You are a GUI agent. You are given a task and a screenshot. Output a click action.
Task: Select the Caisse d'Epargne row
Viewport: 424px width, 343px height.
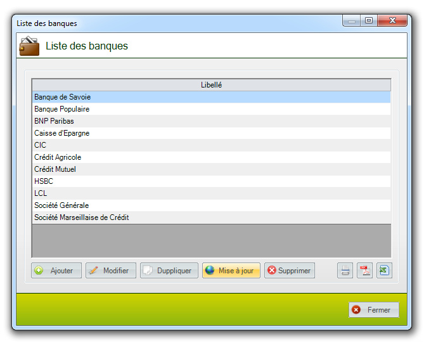click(211, 133)
